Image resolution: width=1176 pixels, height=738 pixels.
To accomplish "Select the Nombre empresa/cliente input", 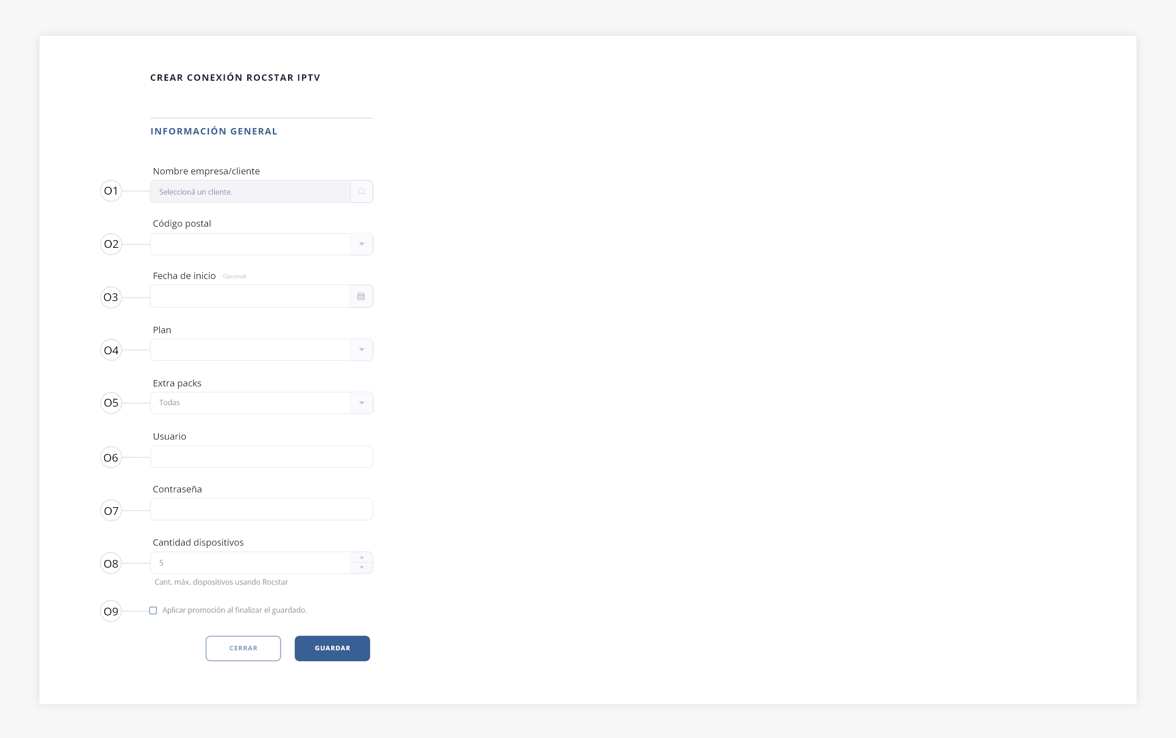I will pyautogui.click(x=250, y=192).
